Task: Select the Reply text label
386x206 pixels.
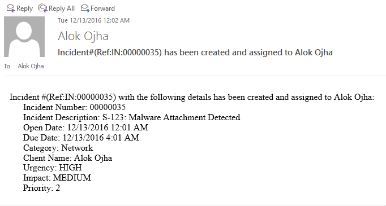Action: (x=24, y=8)
